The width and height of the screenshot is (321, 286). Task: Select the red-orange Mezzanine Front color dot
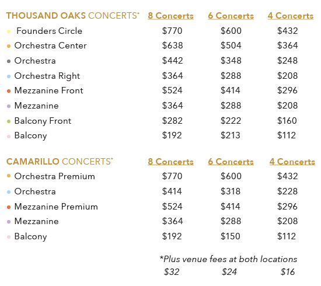(x=9, y=91)
